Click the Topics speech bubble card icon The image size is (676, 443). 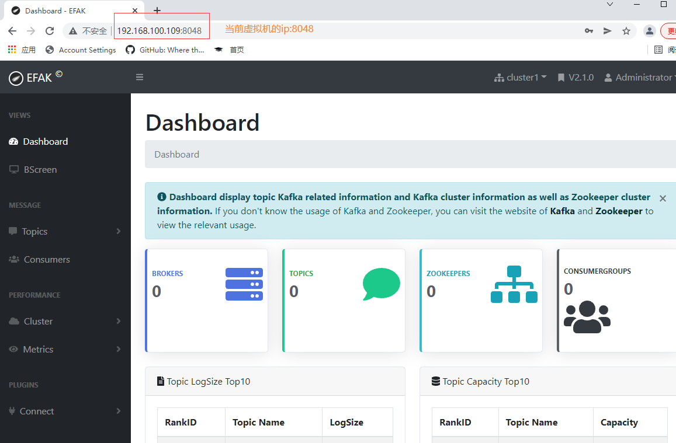(x=381, y=284)
